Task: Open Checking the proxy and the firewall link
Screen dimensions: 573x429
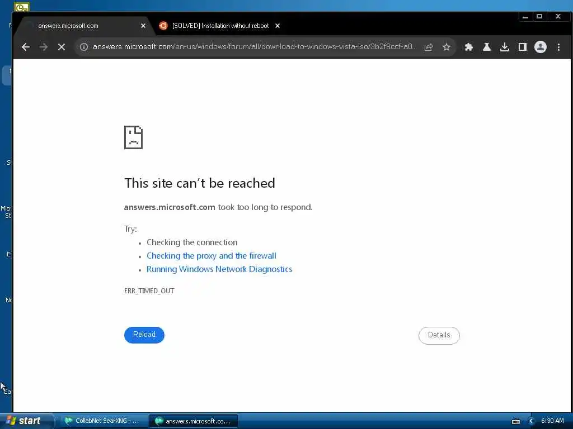Action: [211, 256]
